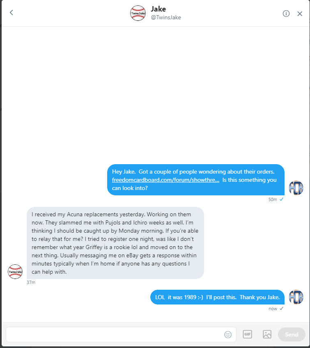Image resolution: width=310 pixels, height=348 pixels.
Task: Click TwinsJake avatar beside the received message
Action: tap(15, 271)
